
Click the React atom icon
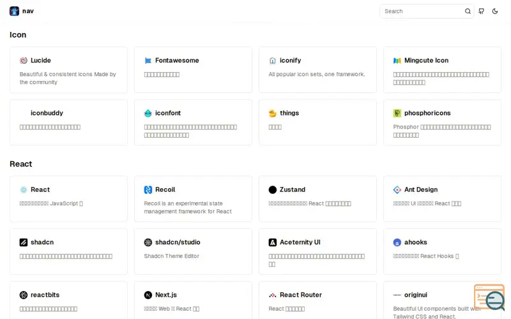point(24,189)
